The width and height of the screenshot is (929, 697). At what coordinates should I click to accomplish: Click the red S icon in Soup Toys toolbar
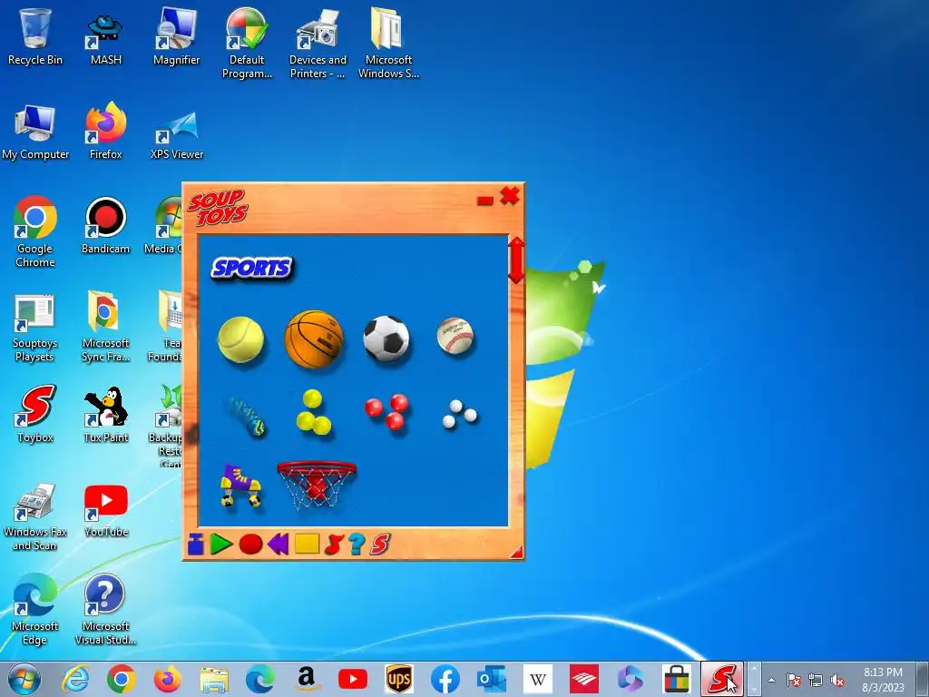coord(380,545)
